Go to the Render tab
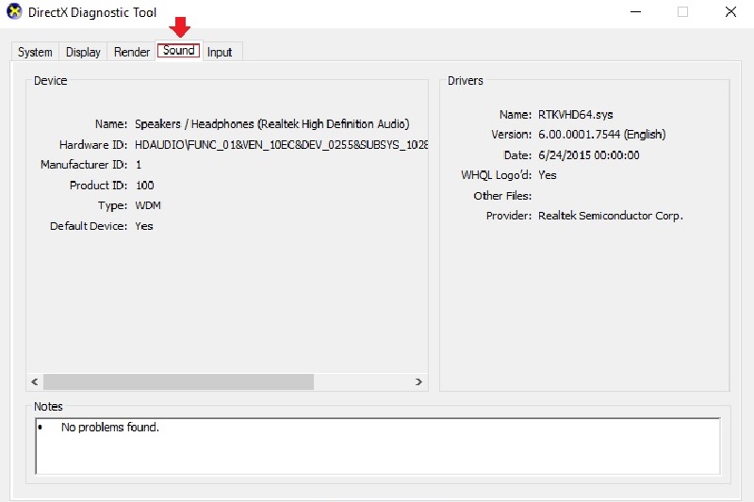 [x=132, y=53]
